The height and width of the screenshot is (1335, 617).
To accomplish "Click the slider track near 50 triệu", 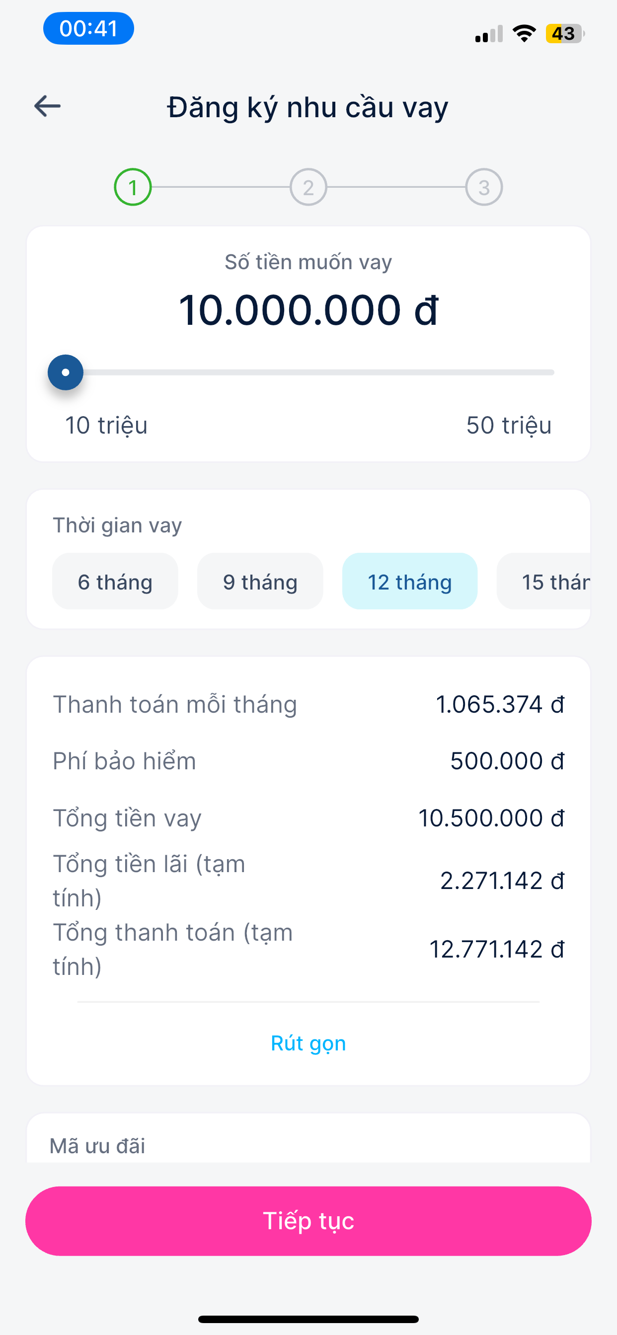I will pyautogui.click(x=539, y=372).
